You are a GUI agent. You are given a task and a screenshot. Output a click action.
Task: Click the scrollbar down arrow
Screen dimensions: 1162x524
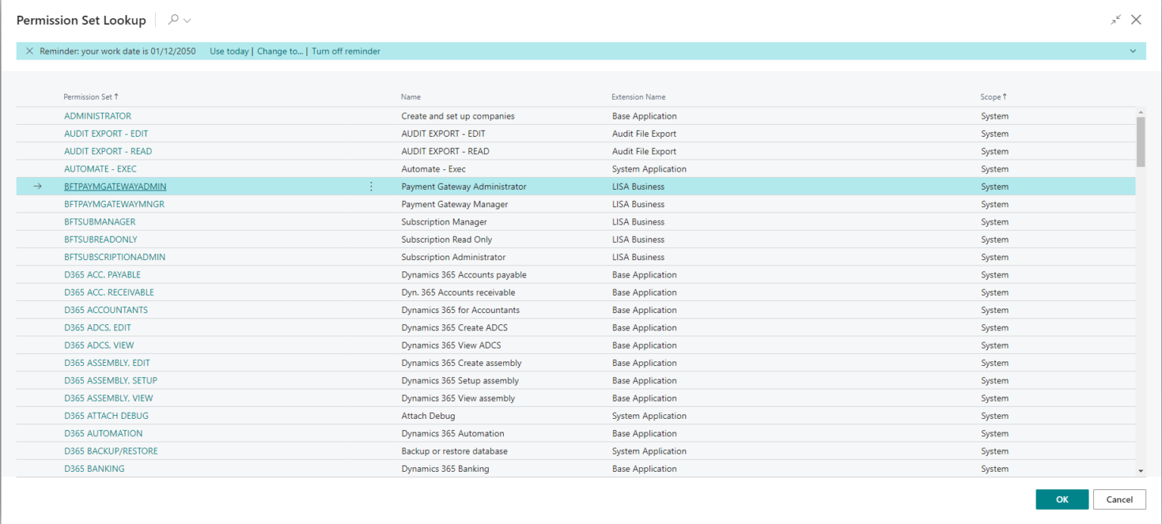pos(1141,471)
